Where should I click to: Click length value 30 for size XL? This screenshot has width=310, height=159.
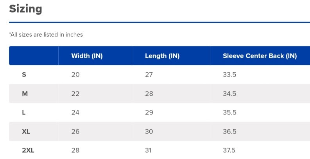click(x=149, y=132)
